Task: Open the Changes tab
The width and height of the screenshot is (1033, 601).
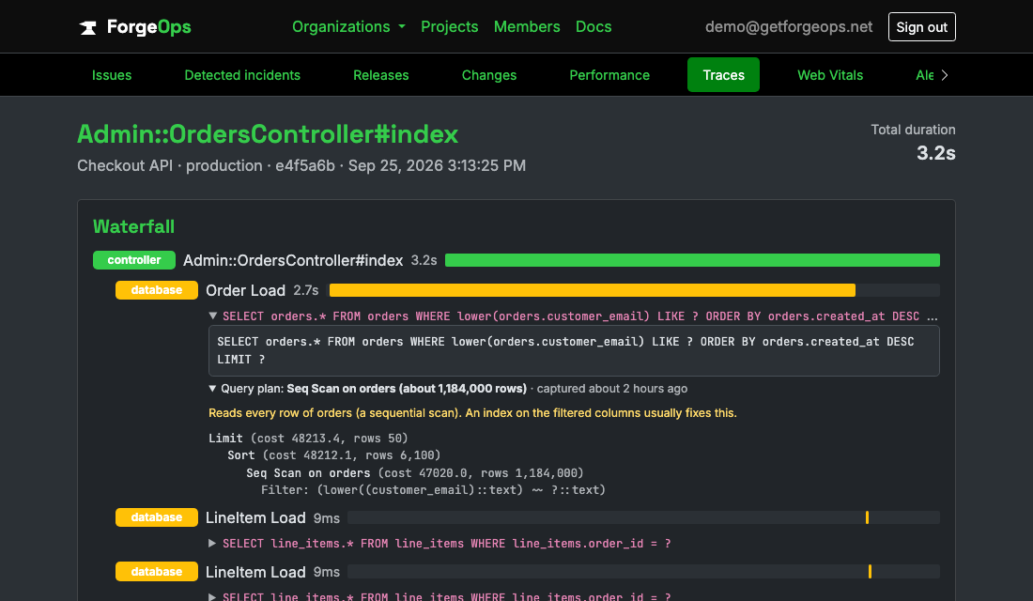Action: coord(489,75)
